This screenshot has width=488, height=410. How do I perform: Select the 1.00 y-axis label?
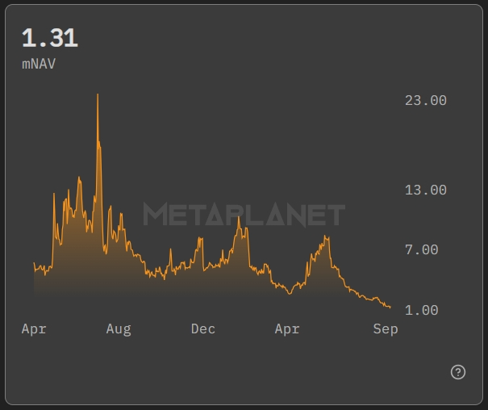[x=421, y=310]
